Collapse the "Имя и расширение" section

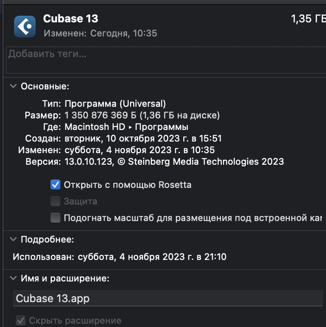(13, 279)
